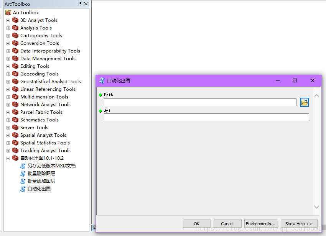Maximize the 自动化出图 dialog window
Viewport: 326px width, 236px height.
pos(295,80)
